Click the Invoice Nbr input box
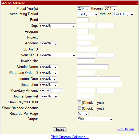The image size is (139, 140). [x=86, y=61]
